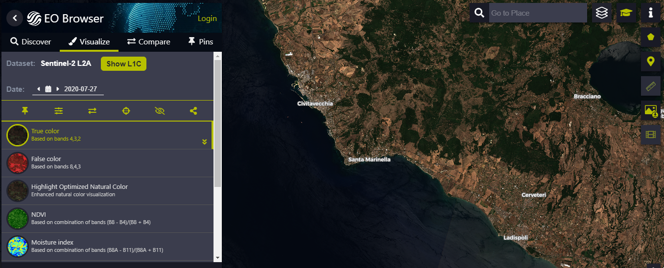Select the NDVI visualization thumbnail

[18, 219]
